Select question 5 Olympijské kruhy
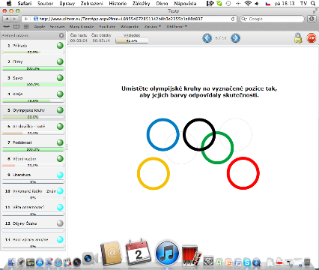Image resolution: width=319 pixels, height=270 pixels. point(33,112)
